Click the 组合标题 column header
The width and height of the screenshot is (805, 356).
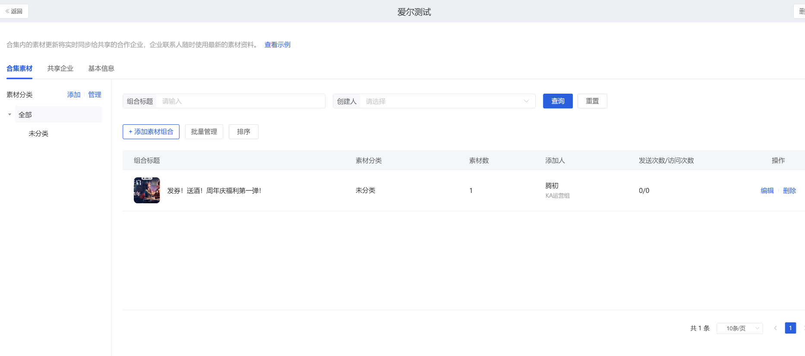(x=147, y=161)
